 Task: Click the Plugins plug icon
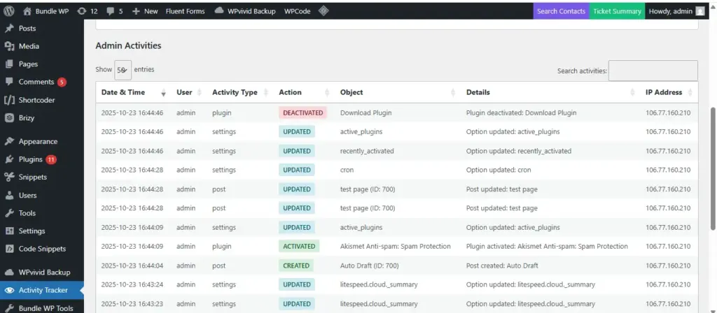tap(9, 159)
